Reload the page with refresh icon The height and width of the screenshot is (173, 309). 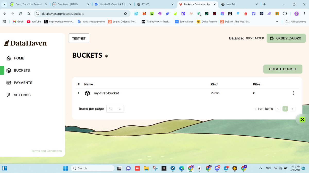(x=20, y=14)
